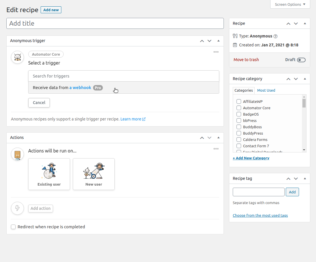This screenshot has height=262, width=316.
Task: Click the help icon next to Anonymous type
Action: 275,36
